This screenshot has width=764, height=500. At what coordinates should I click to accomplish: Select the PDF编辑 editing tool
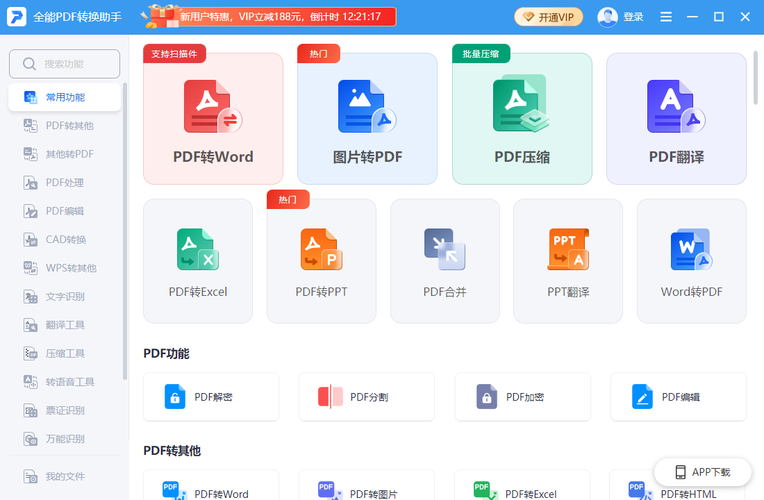pyautogui.click(x=678, y=397)
